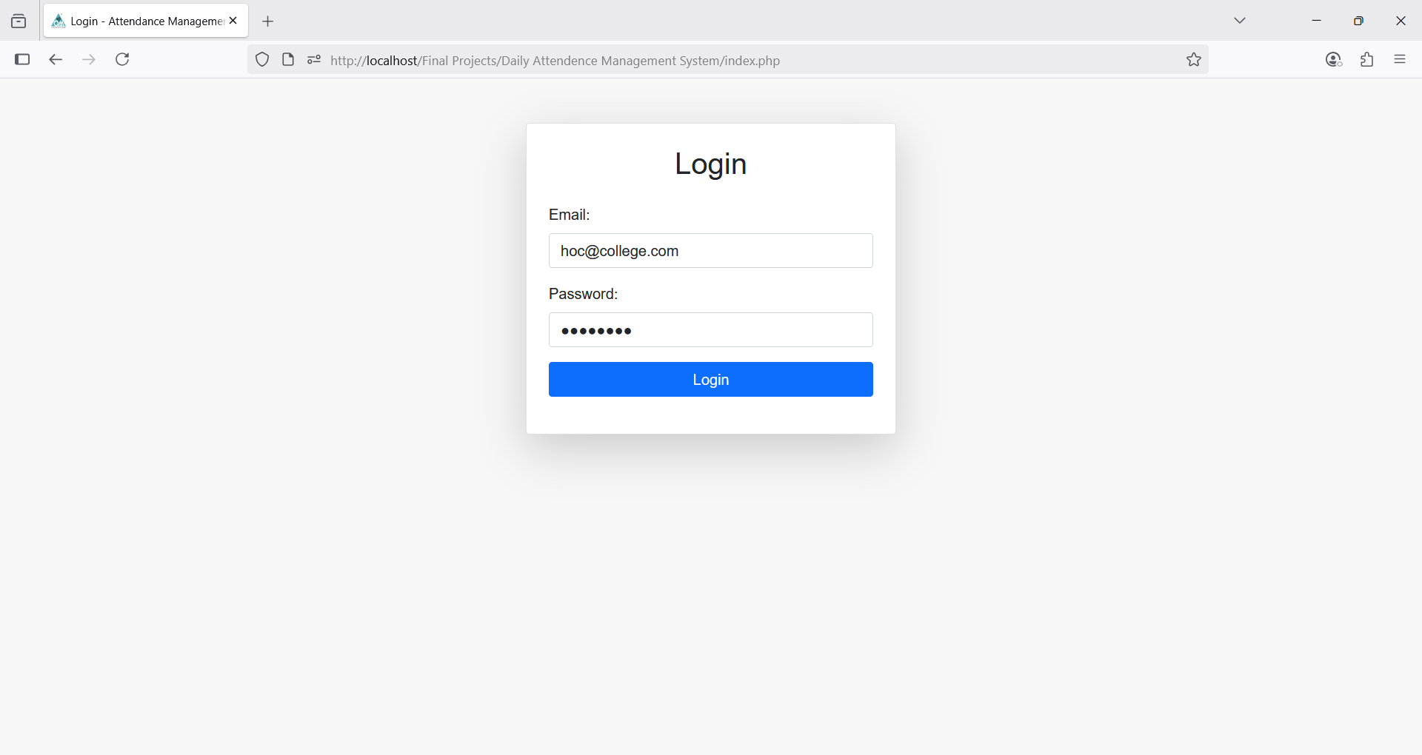1422x755 pixels.
Task: Open the tracking protection shield icon
Action: click(x=262, y=60)
